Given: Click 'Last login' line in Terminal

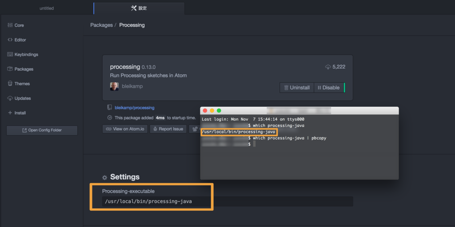Looking at the screenshot, I should pos(253,119).
